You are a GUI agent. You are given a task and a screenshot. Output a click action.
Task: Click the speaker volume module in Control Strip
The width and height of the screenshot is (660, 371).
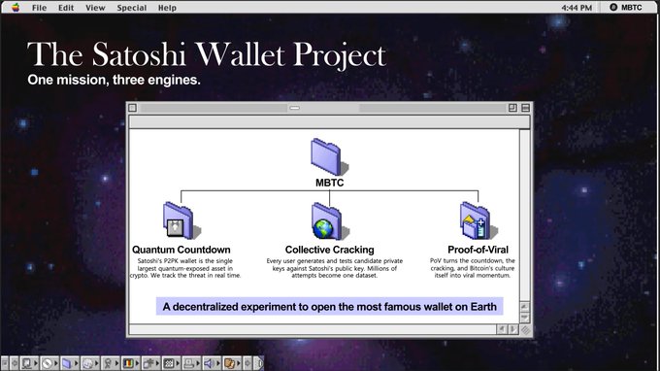(209, 363)
